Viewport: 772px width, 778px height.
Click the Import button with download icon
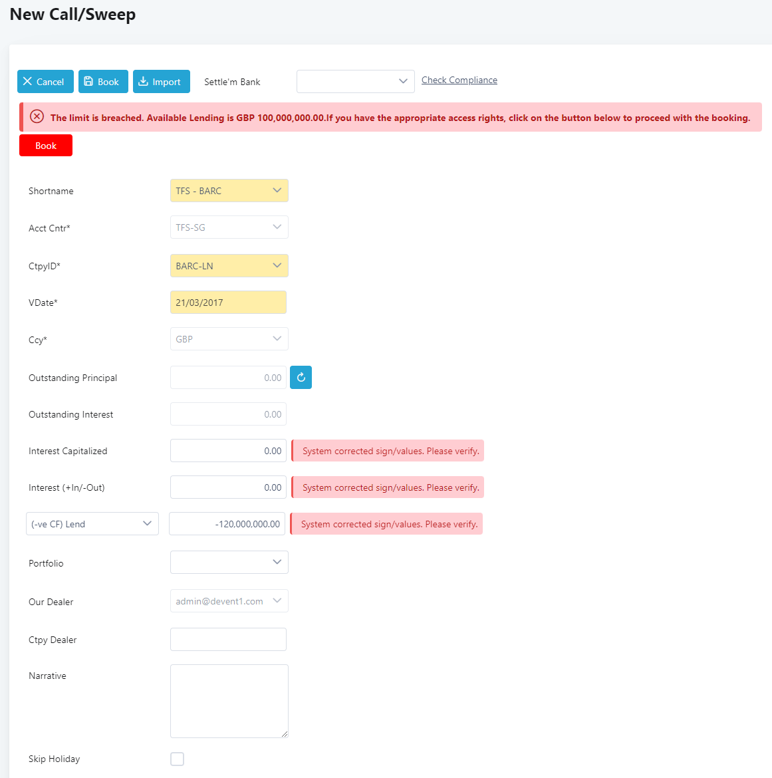click(161, 82)
